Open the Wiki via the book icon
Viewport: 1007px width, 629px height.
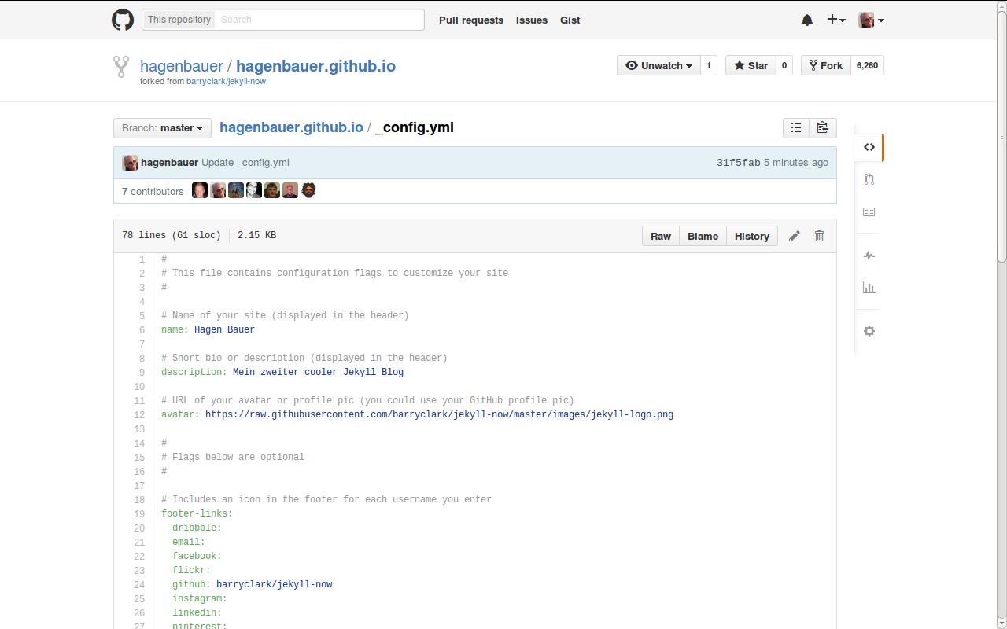click(869, 212)
